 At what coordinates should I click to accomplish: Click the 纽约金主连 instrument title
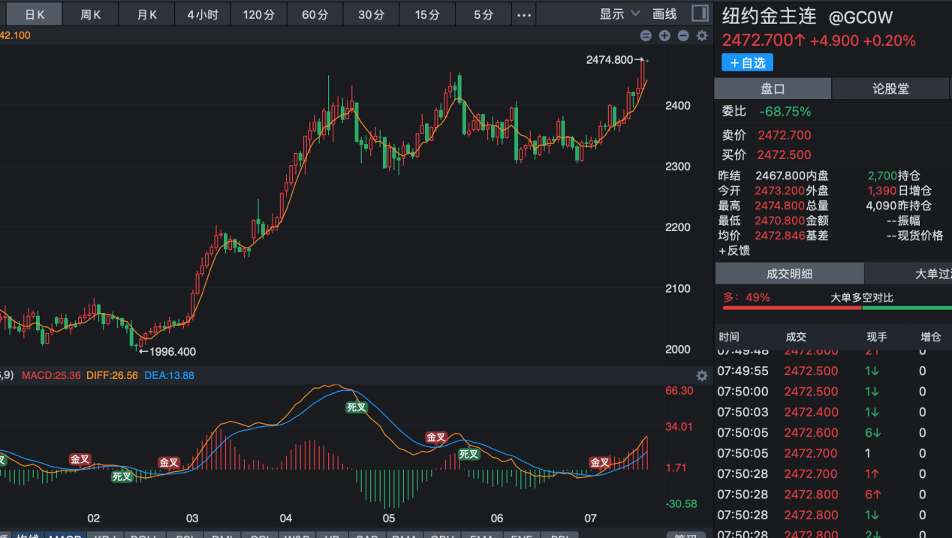(x=770, y=17)
